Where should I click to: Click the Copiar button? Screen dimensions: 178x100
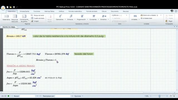[169, 18]
